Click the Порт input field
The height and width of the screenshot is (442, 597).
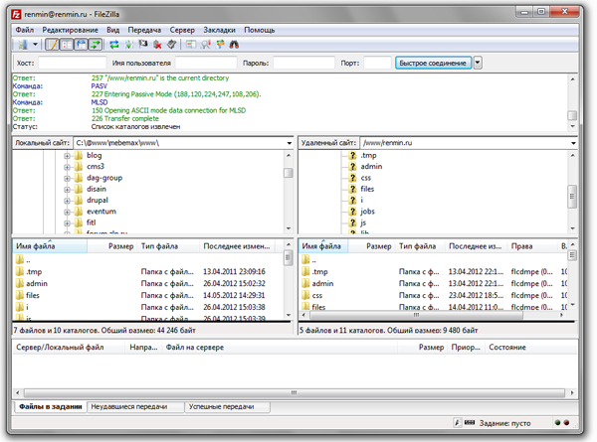[x=377, y=63]
